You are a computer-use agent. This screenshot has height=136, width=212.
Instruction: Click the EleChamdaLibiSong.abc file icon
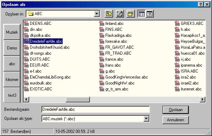click(x=26, y=77)
